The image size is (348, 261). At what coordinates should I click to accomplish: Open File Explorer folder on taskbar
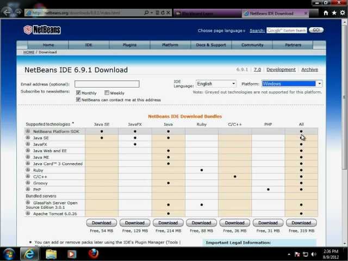click(x=51, y=254)
